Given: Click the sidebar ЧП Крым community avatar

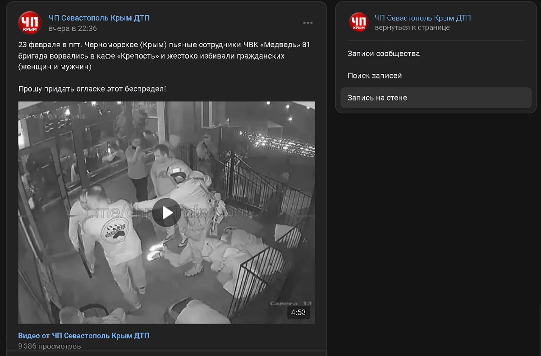Looking at the screenshot, I should click(359, 23).
